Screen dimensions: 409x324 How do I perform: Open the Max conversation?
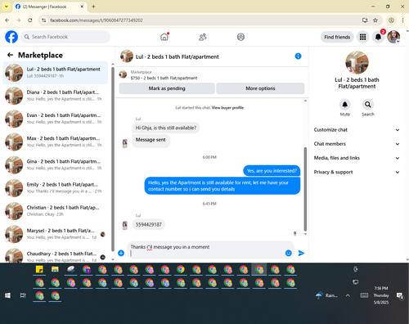(x=56, y=142)
